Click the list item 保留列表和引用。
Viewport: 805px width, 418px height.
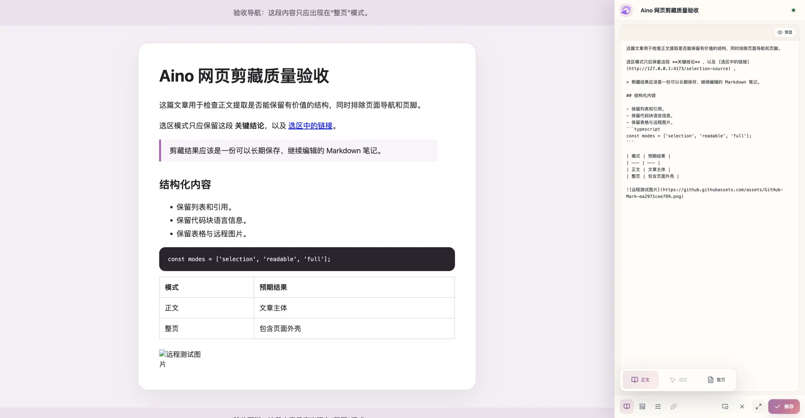click(204, 207)
